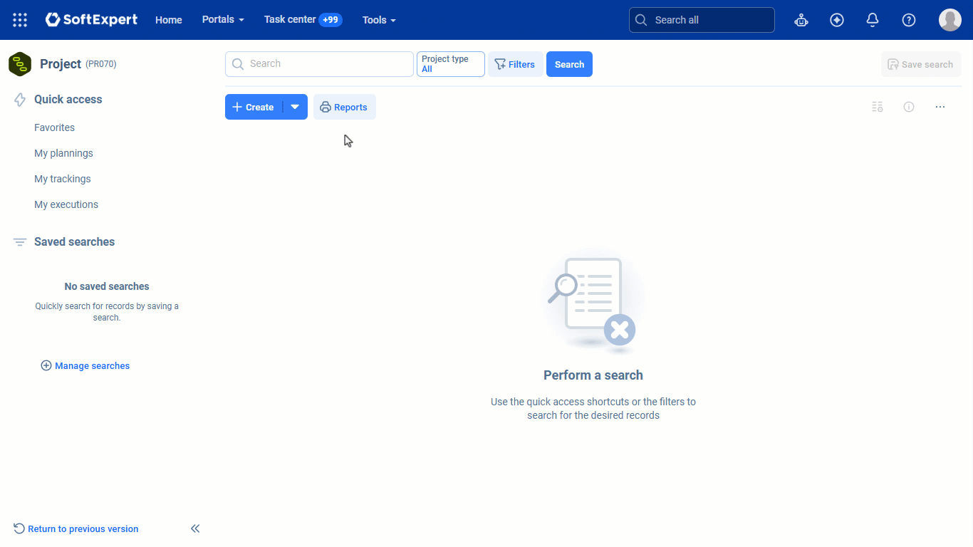Open Favorites in Quick access
Viewport: 973px width, 547px height.
(x=54, y=127)
